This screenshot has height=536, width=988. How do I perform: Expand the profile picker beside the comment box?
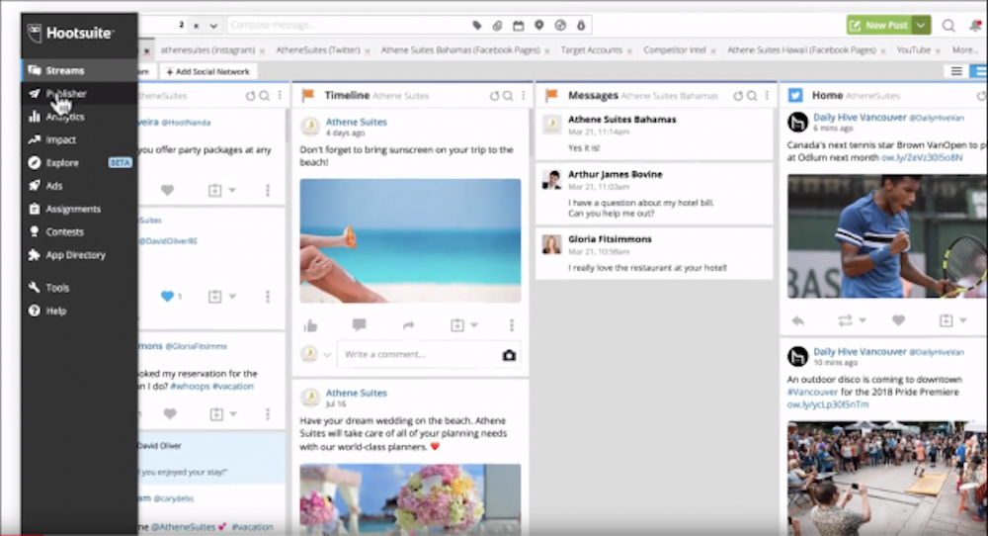[x=328, y=355]
